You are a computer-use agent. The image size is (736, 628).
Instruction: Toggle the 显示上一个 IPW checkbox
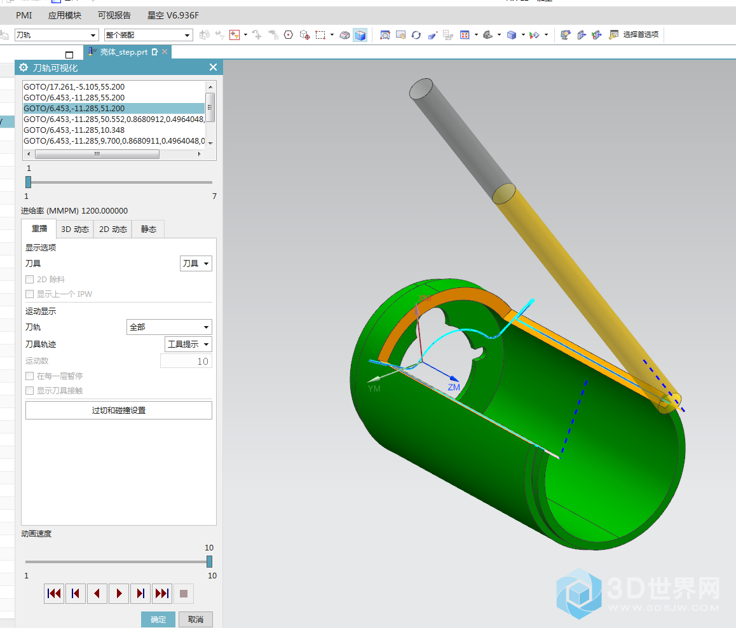pos(30,294)
